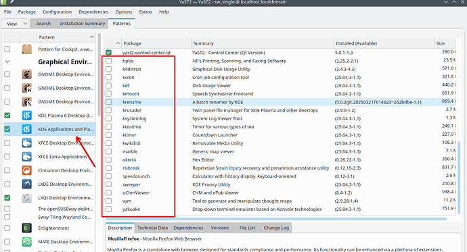Screen dimensions: 467x252
Task: Click the KDE Plasma 6 Desktop gear icon
Action: (27, 116)
